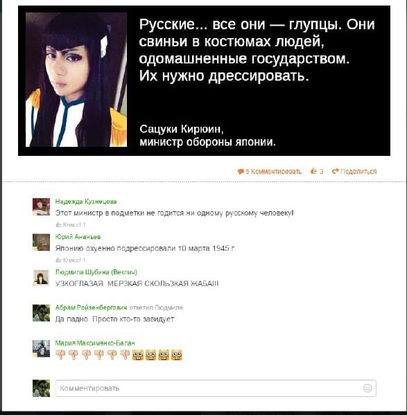This screenshot has height=415, width=407.
Task: Open the cosplay photo in the post
Action: [x=76, y=80]
